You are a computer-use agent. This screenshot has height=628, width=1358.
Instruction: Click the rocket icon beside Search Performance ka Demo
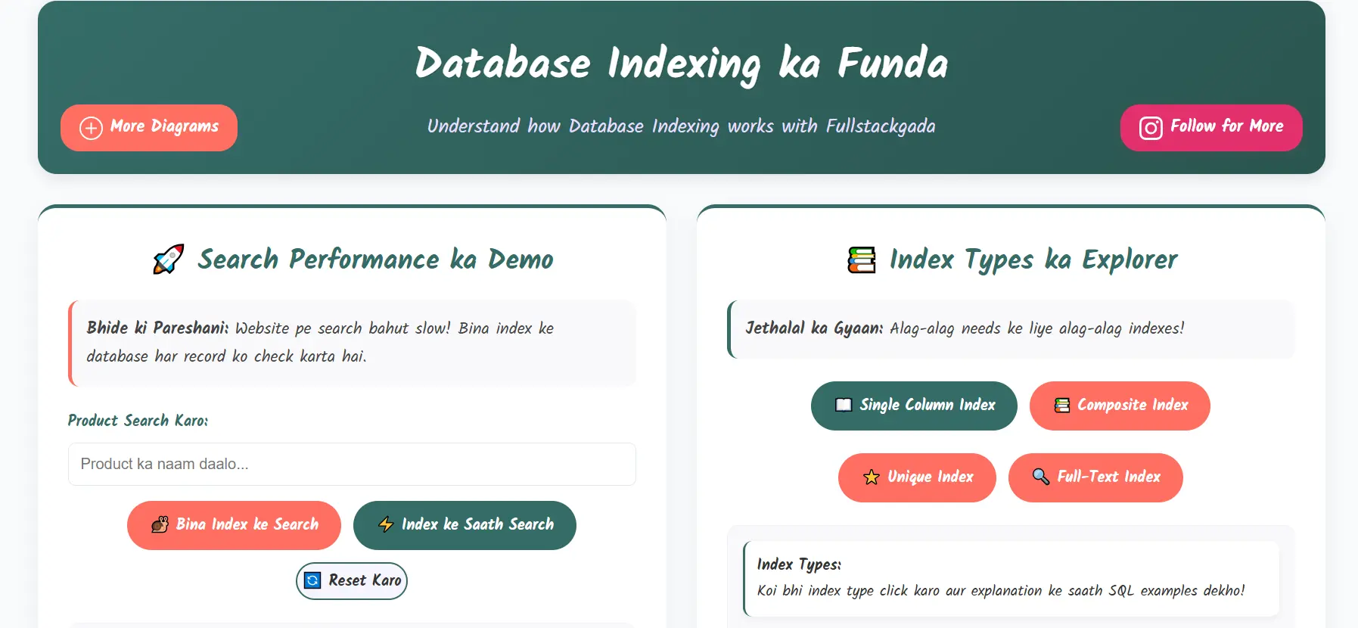pos(168,260)
